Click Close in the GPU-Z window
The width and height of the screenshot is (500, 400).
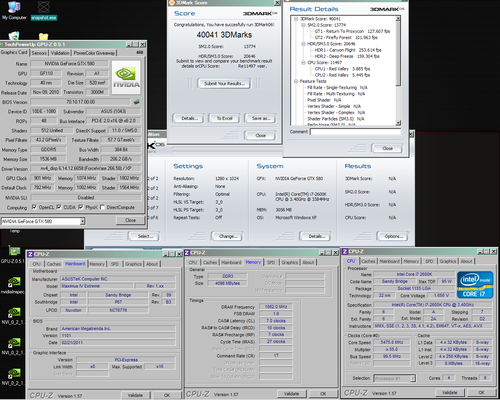(130, 220)
